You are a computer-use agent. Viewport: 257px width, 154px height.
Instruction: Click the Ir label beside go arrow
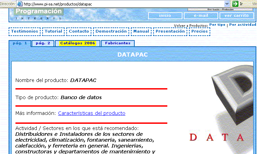click(241, 4)
